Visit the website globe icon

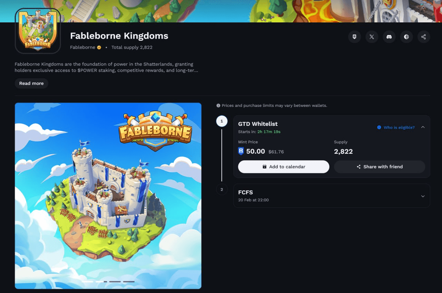406,37
